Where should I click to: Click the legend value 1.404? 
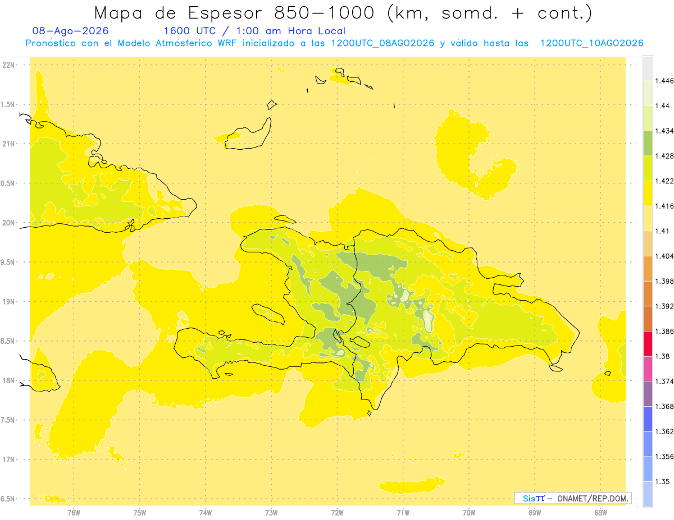pos(664,256)
